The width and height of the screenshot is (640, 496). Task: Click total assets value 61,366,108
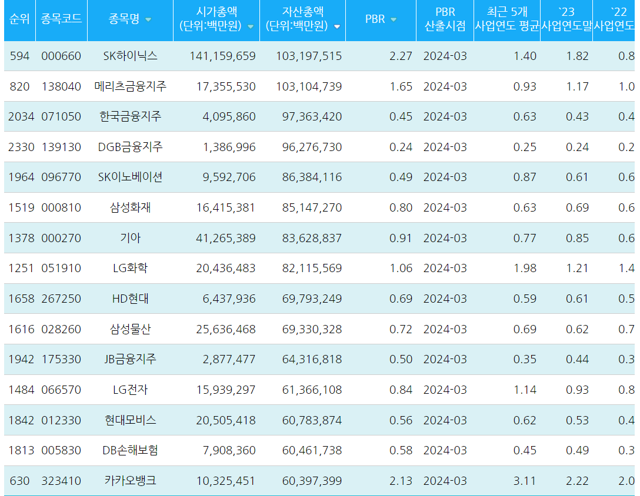pyautogui.click(x=312, y=390)
